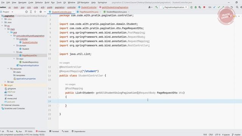
Task: Open the Terminal tool window
Action: (54, 131)
